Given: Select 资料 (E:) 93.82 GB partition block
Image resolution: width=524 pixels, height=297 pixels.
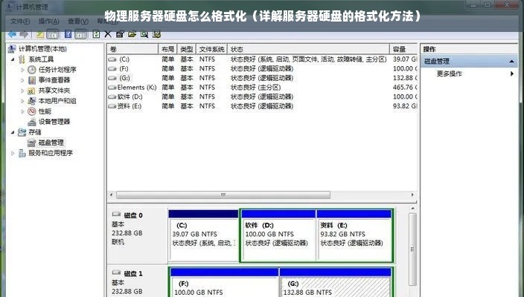Looking at the screenshot, I should 354,235.
